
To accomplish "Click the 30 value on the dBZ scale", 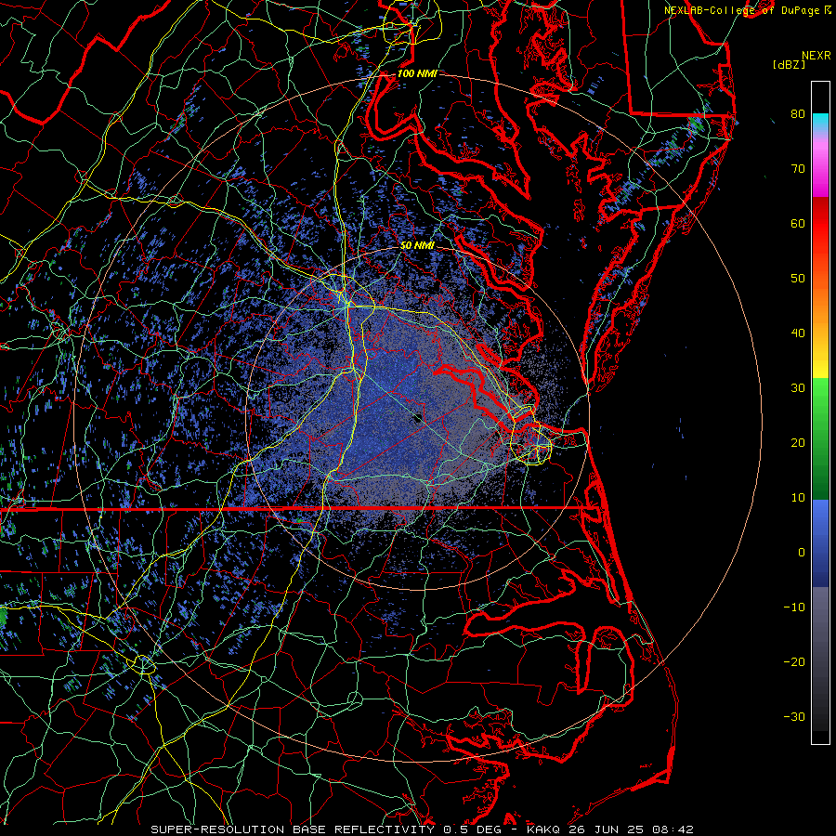I will click(x=798, y=387).
